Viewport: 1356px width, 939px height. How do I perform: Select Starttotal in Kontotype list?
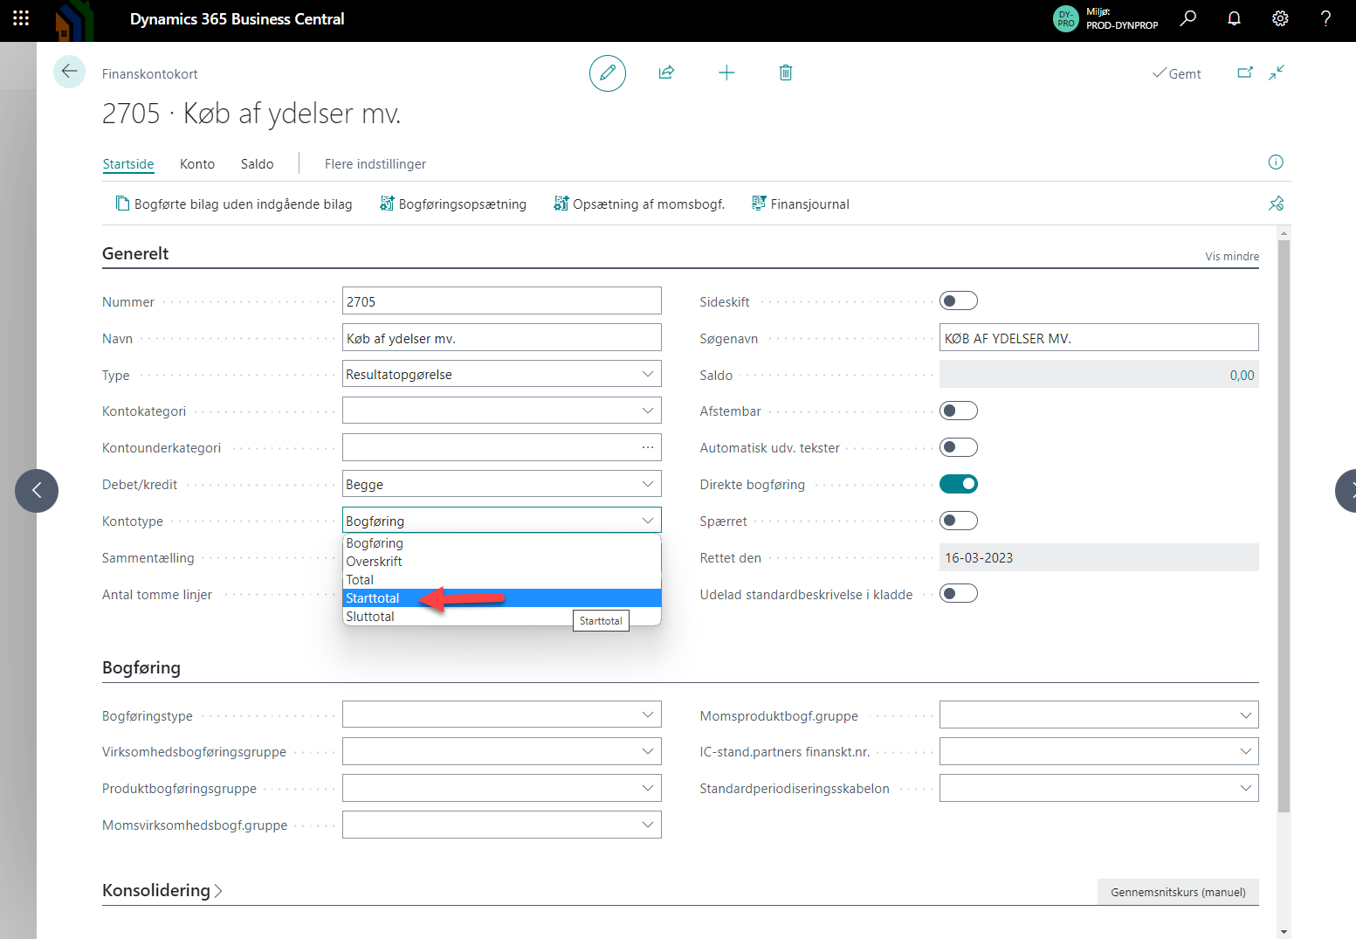click(x=502, y=598)
